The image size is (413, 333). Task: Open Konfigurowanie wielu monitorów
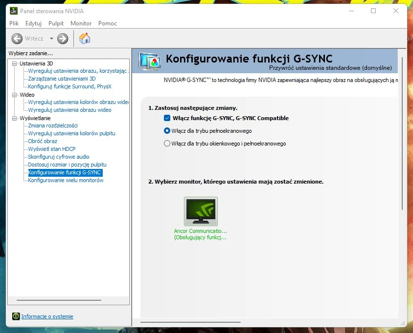click(66, 180)
